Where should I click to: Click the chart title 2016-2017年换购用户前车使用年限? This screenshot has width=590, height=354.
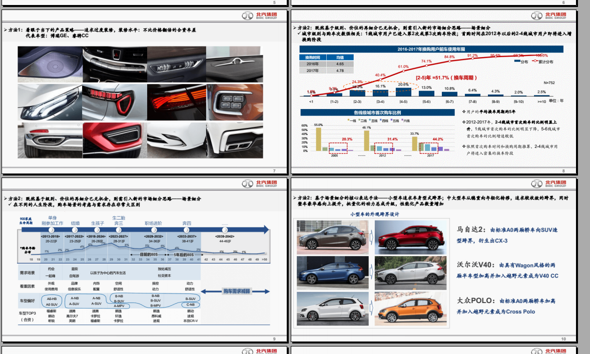click(431, 49)
